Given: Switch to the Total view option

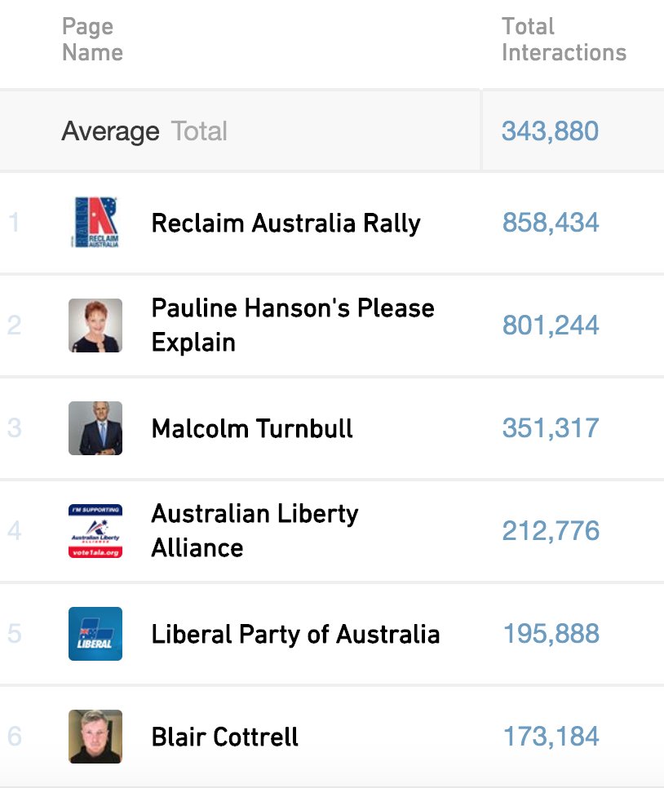Looking at the screenshot, I should 200,131.
